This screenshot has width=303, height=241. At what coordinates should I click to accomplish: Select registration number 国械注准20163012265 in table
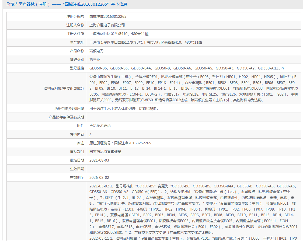coord(108,17)
